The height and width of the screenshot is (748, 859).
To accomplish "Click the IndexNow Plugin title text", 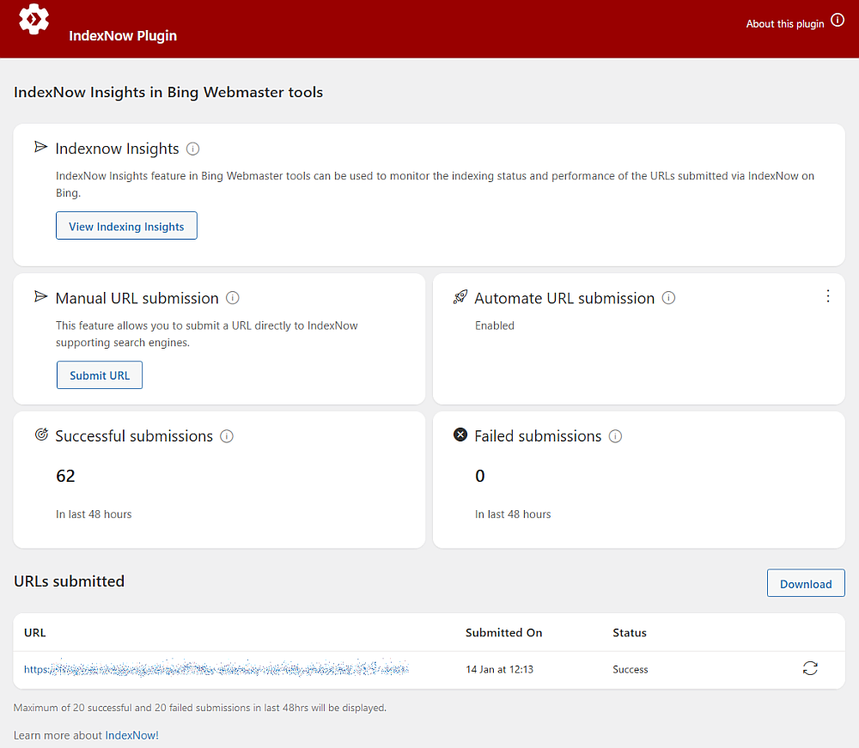I will click(x=123, y=35).
